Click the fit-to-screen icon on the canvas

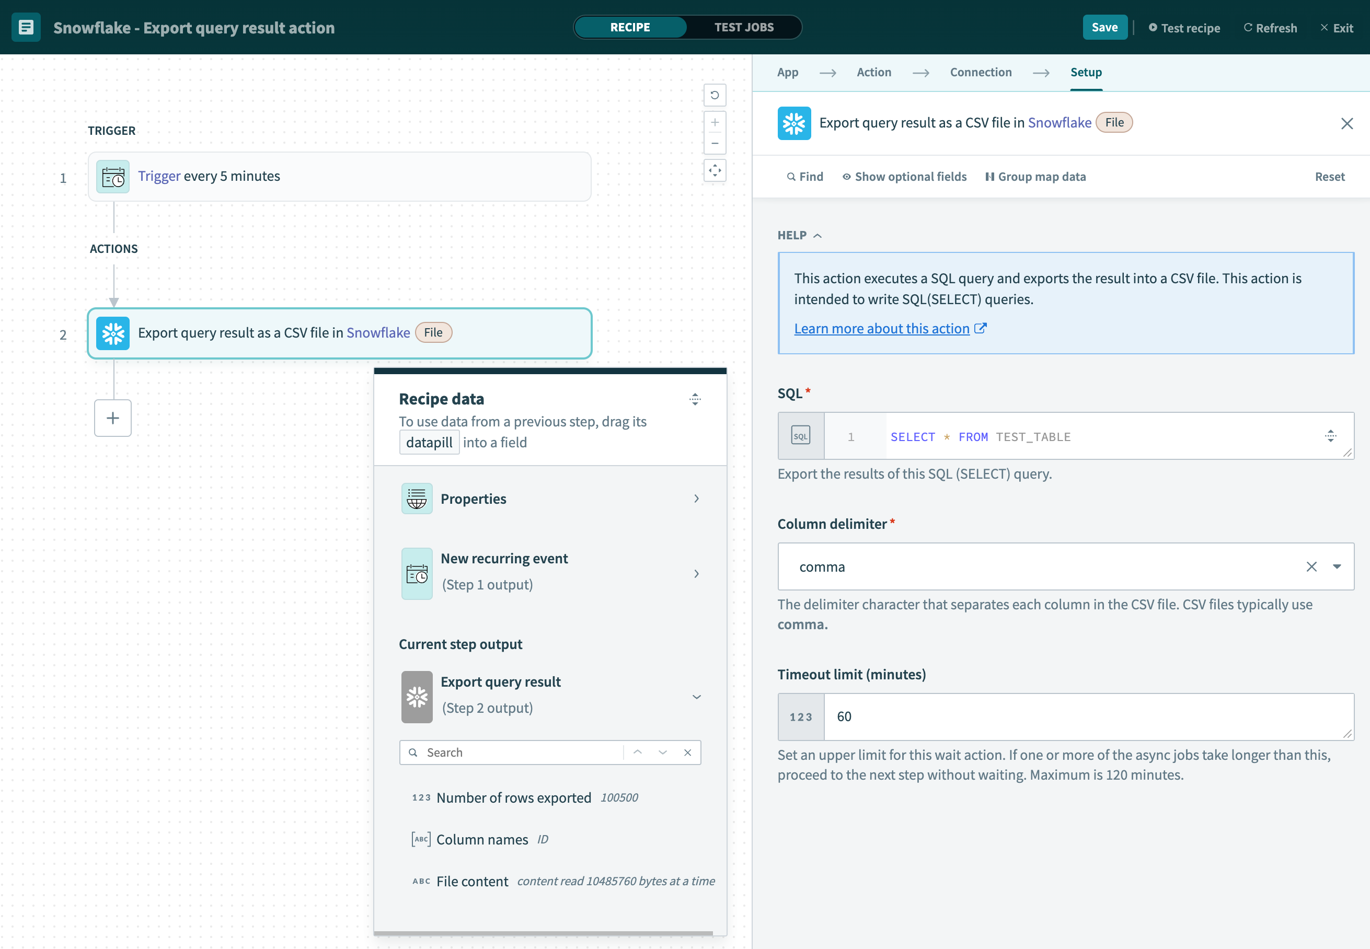715,171
